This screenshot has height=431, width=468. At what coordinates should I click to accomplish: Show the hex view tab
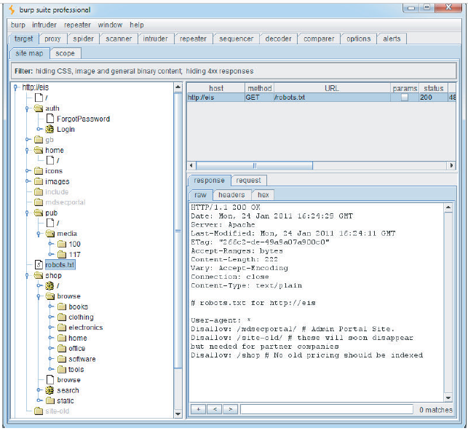pos(263,195)
